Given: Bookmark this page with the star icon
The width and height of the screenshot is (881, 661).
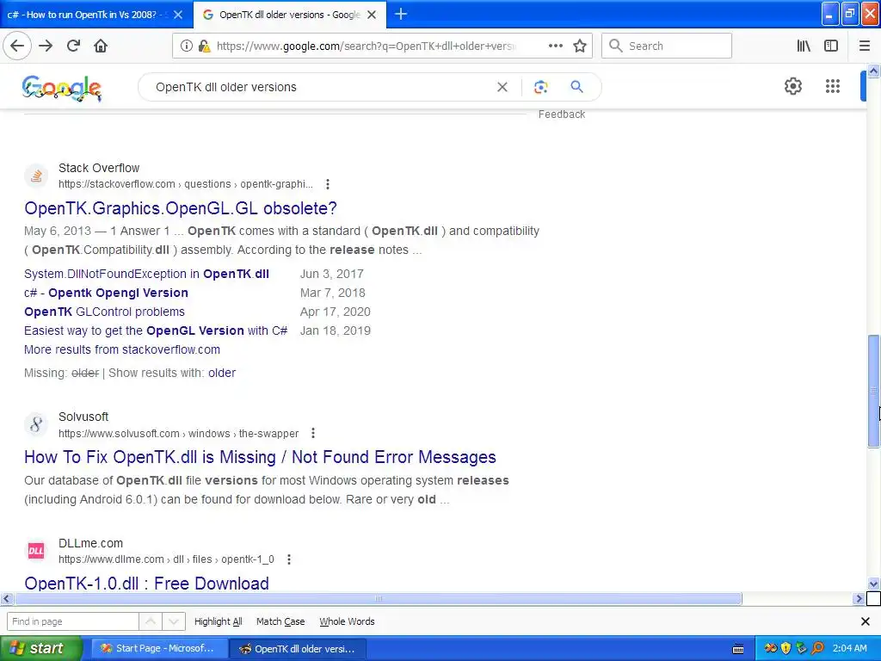Looking at the screenshot, I should (x=580, y=46).
